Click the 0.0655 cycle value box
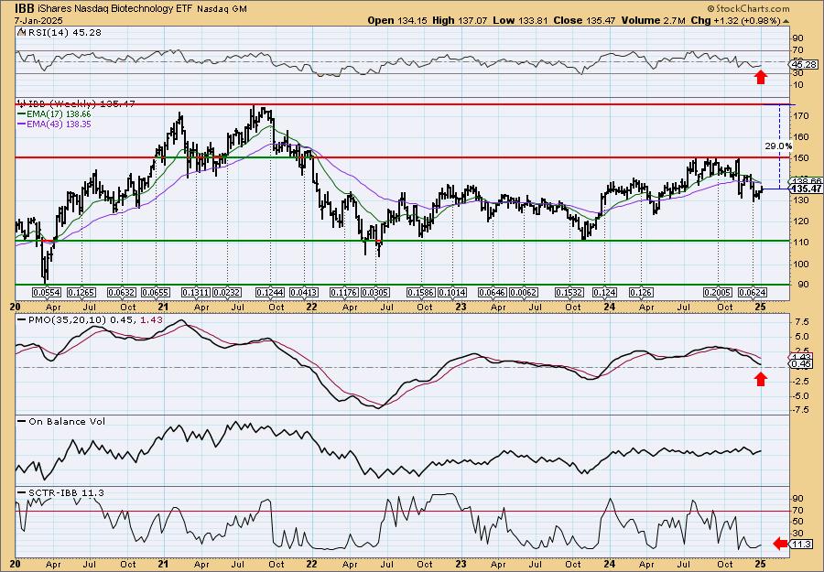 click(156, 292)
